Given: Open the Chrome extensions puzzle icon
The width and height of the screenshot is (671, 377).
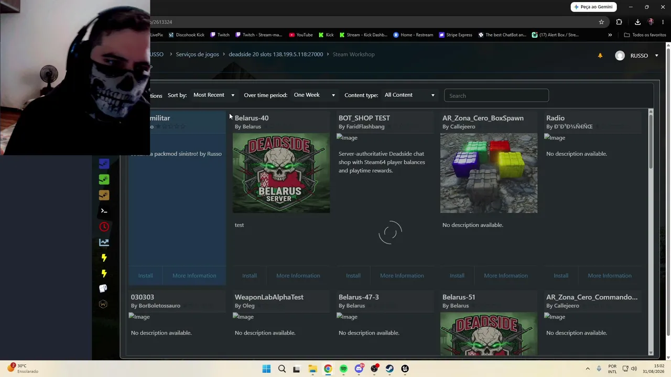Looking at the screenshot, I should coord(619,22).
